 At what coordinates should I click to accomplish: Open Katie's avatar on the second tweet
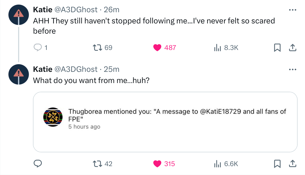click(18, 74)
